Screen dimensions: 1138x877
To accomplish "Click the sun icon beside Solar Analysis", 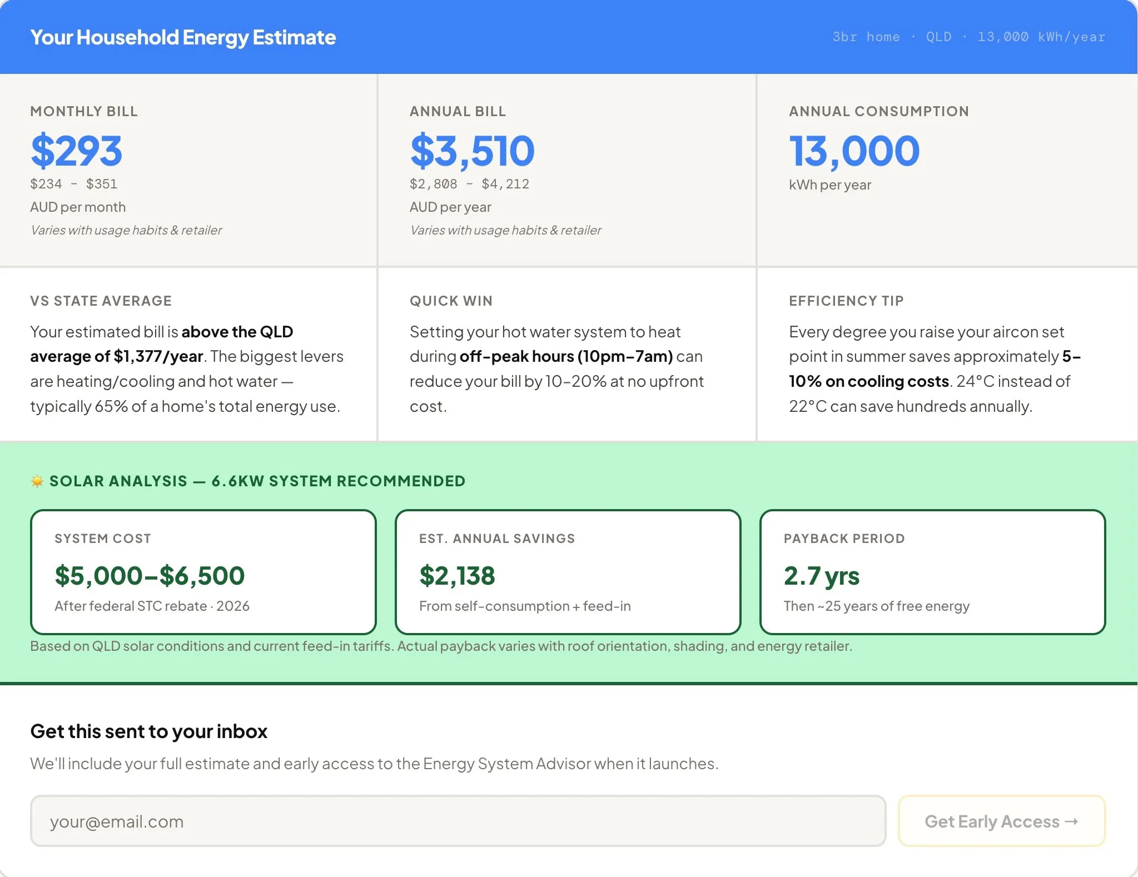I will (37, 481).
